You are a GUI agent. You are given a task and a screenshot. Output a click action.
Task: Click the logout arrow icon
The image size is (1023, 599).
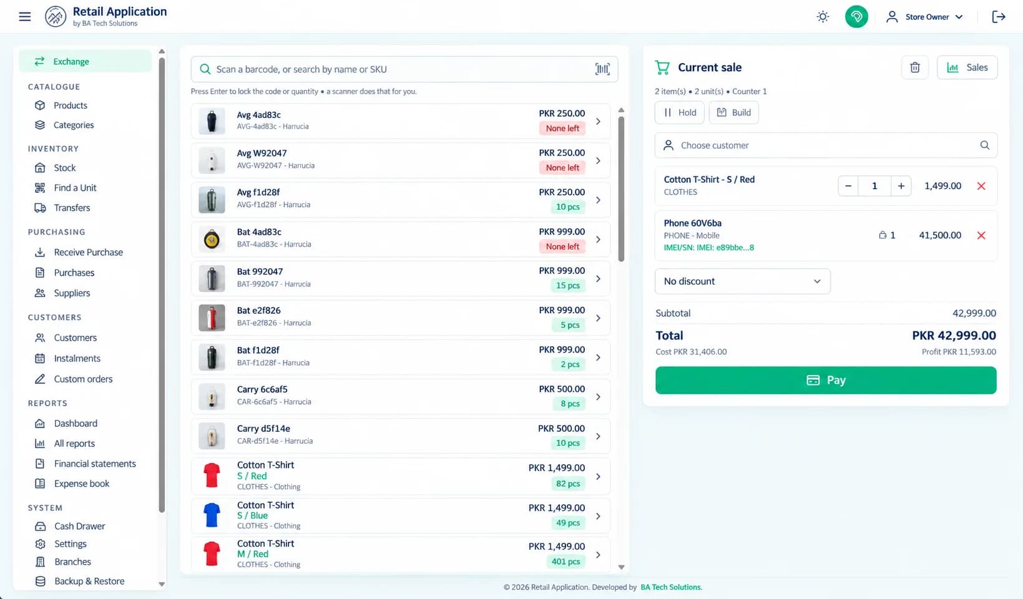click(x=998, y=17)
